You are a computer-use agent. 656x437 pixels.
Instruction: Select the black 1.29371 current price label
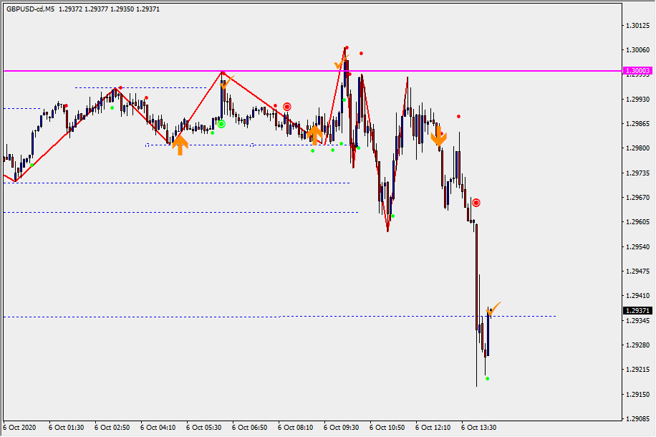point(637,310)
